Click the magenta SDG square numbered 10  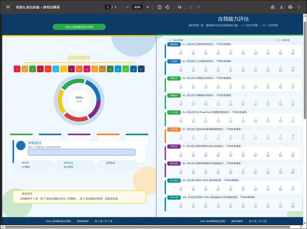pos(87,69)
